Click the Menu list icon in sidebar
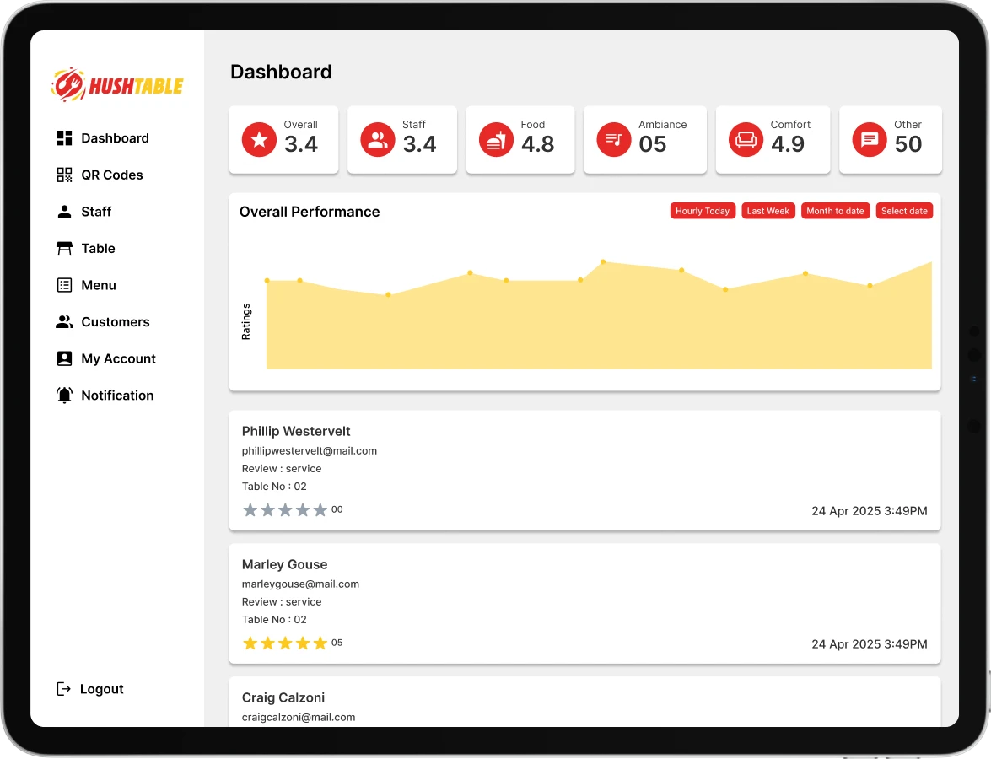The image size is (991, 759). pyautogui.click(x=64, y=285)
